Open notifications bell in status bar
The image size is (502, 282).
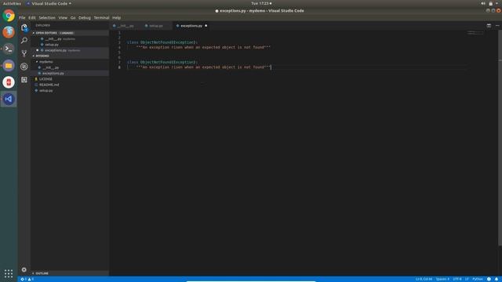coord(497,279)
